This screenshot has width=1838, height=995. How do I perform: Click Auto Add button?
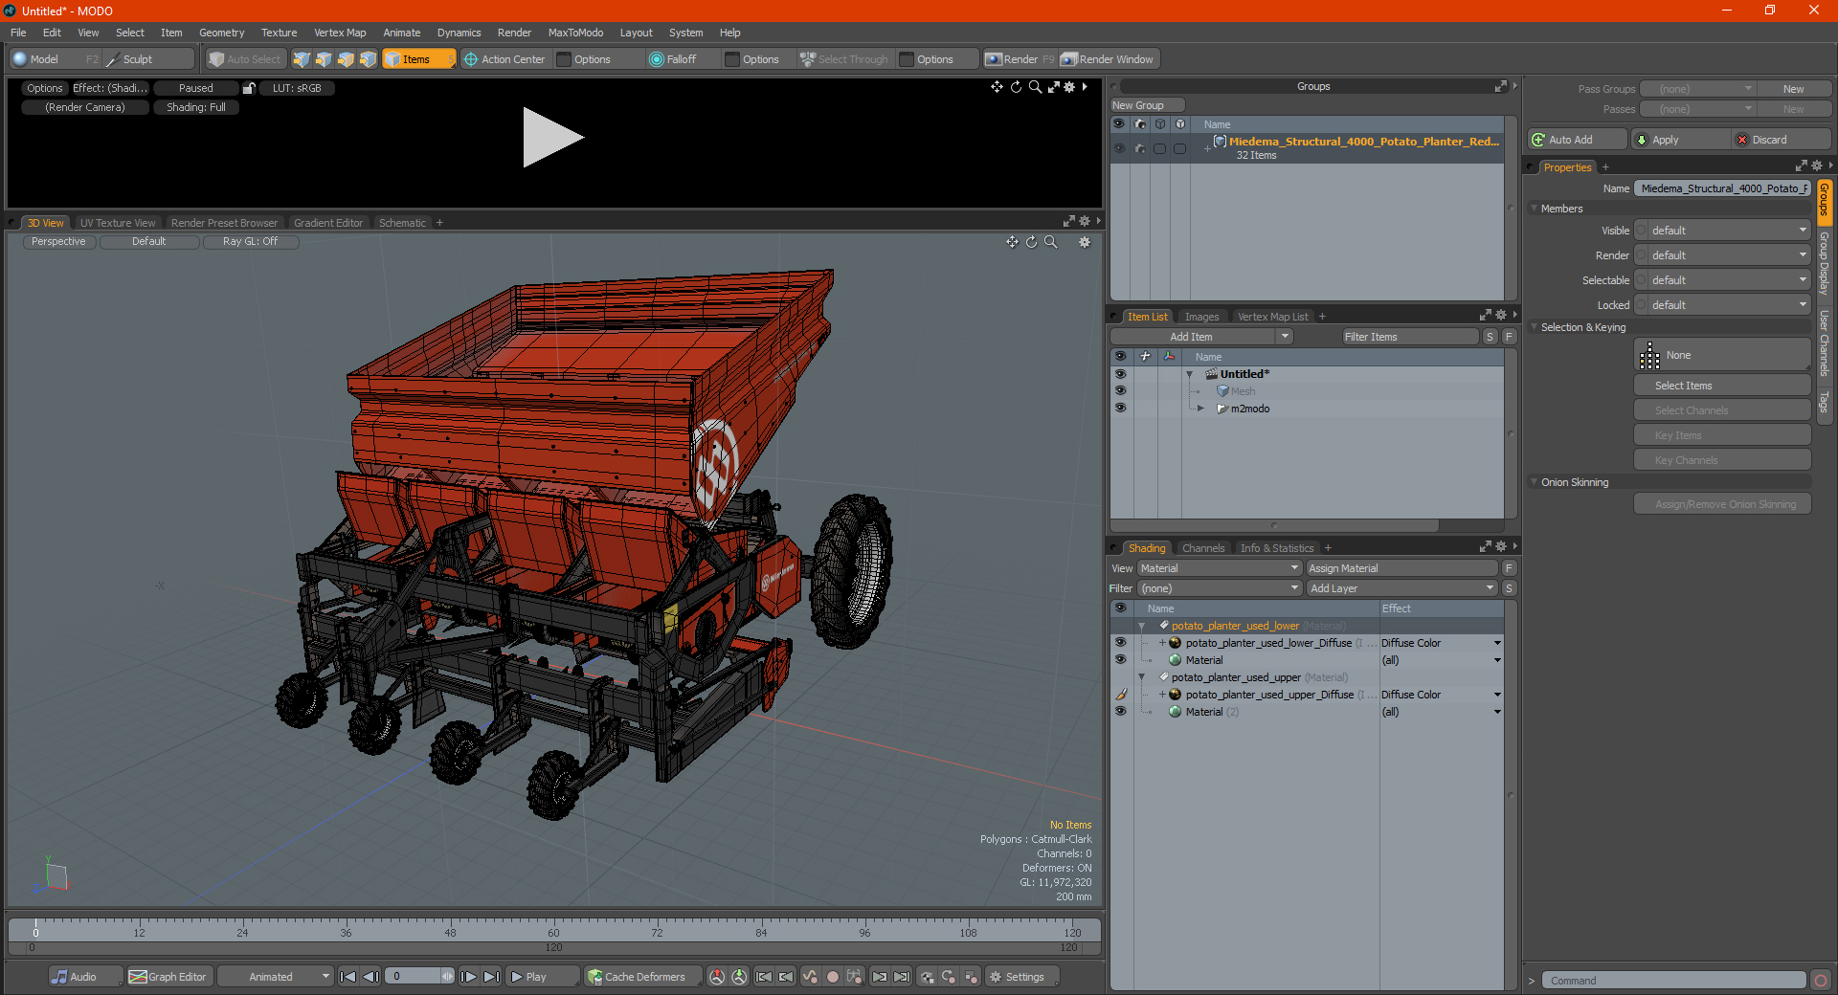[1577, 140]
